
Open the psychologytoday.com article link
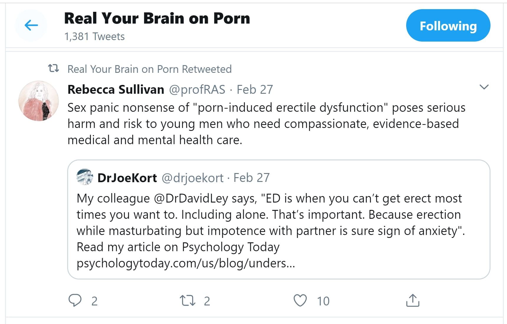click(186, 263)
